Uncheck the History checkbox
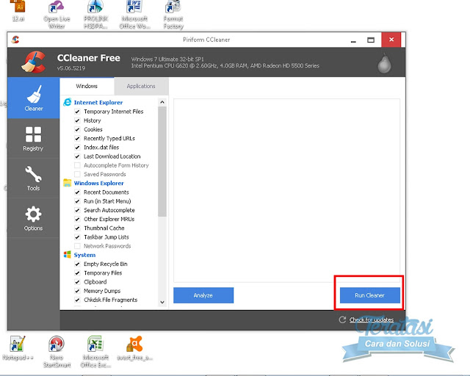The height and width of the screenshot is (376, 470). [x=77, y=120]
